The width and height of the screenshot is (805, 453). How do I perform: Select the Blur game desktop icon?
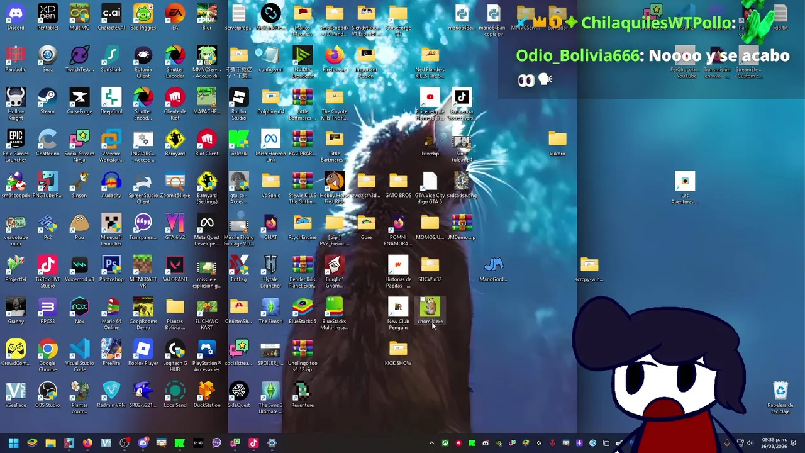(207, 17)
